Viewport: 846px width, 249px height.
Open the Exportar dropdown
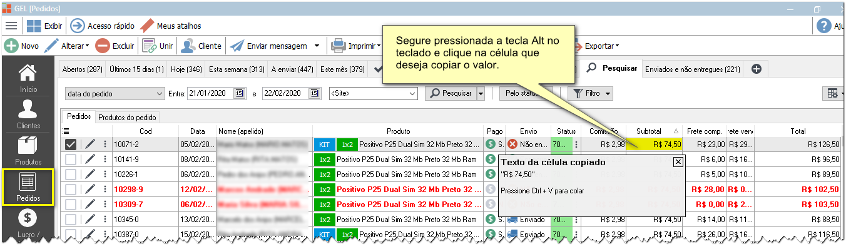(x=601, y=46)
